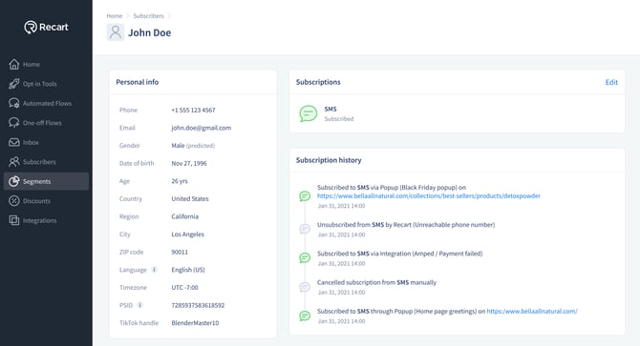Viewport: 640px width, 346px height.
Task: Click the green SMS subscription bubble icon
Action: (x=309, y=113)
